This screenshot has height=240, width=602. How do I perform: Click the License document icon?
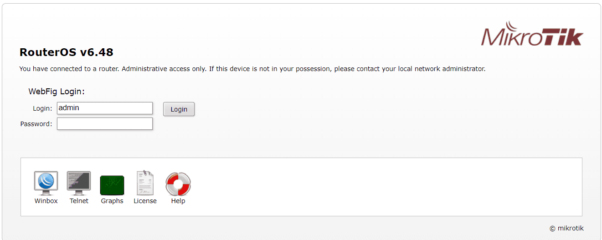(145, 184)
